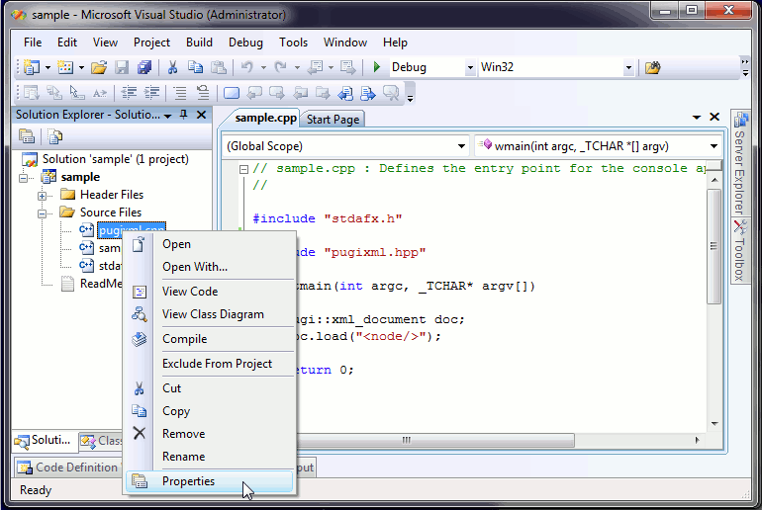The image size is (762, 510).
Task: Click the Undo toolbar icon
Action: tap(246, 68)
